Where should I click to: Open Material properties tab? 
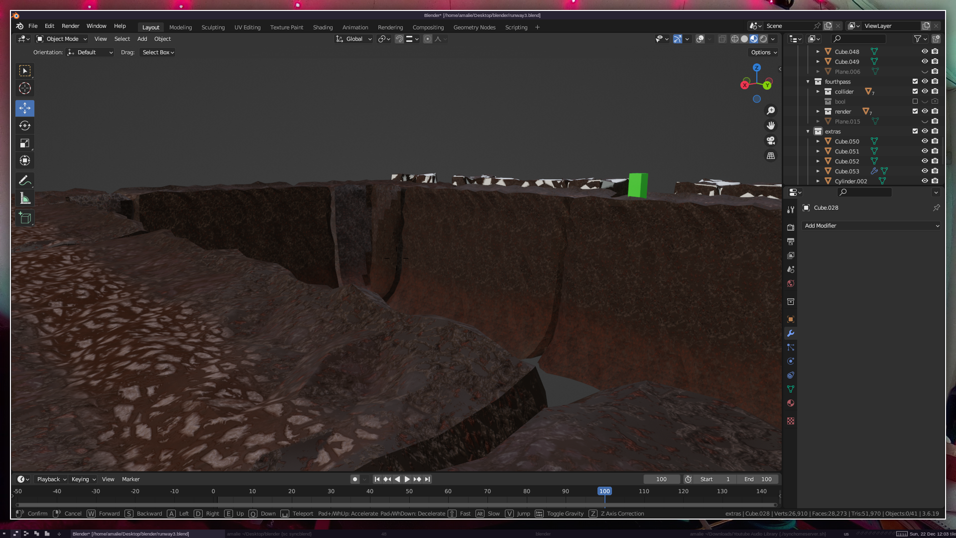(791, 403)
